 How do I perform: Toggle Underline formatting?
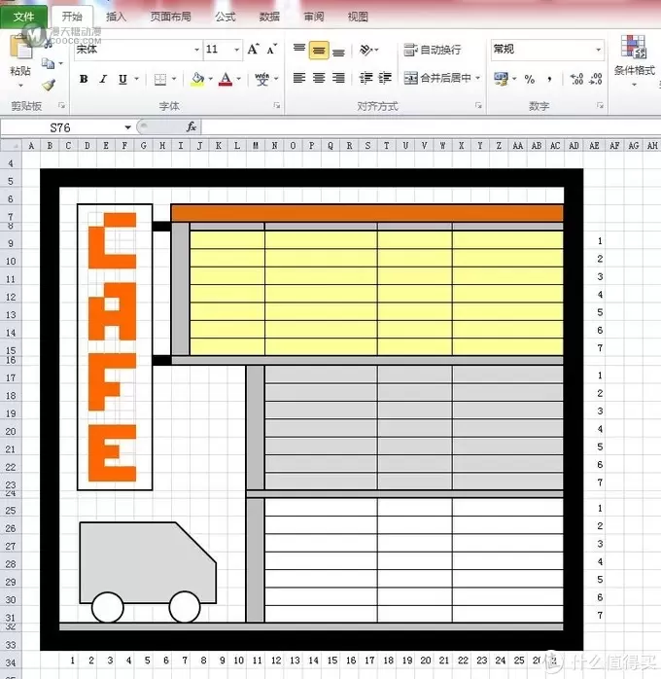122,79
